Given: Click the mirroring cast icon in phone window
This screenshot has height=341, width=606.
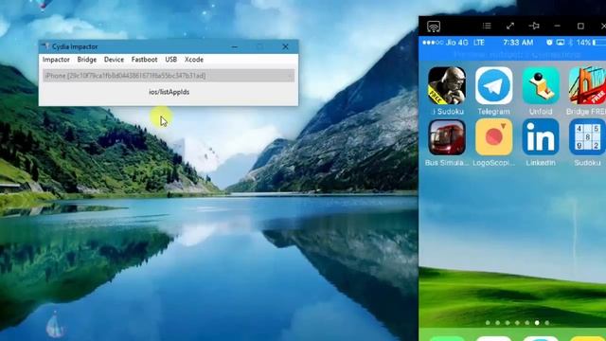Looking at the screenshot, I should point(434,27).
